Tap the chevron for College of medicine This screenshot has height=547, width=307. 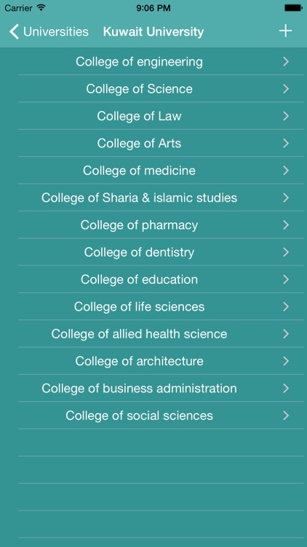[x=286, y=171]
